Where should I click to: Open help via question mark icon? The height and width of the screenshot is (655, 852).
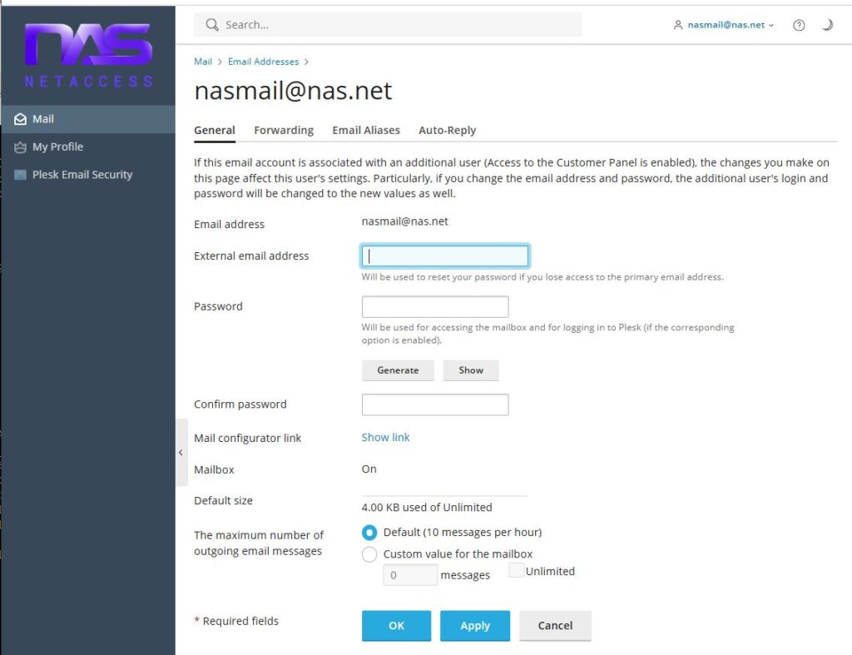click(x=799, y=25)
